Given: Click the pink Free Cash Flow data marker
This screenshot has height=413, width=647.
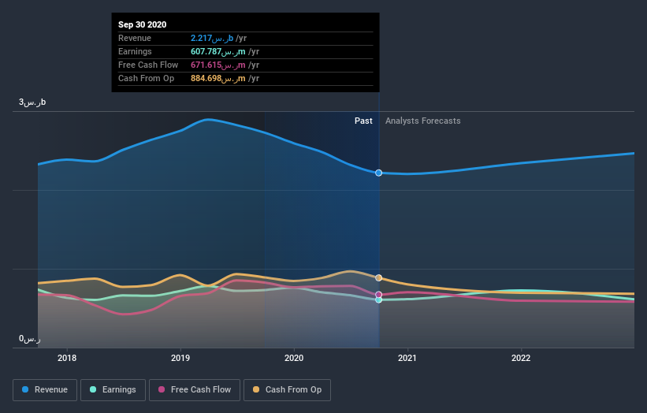Looking at the screenshot, I should coord(379,295).
